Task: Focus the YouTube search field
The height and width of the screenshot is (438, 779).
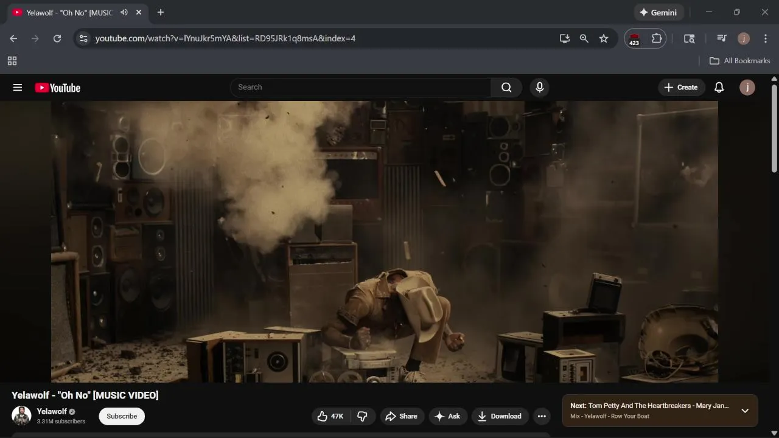Action: pos(360,88)
